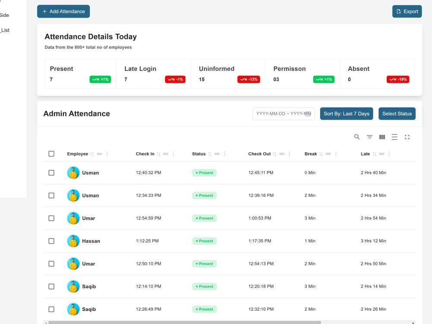Click the Permisson +1% badge
432x324 pixels.
pyautogui.click(x=324, y=79)
